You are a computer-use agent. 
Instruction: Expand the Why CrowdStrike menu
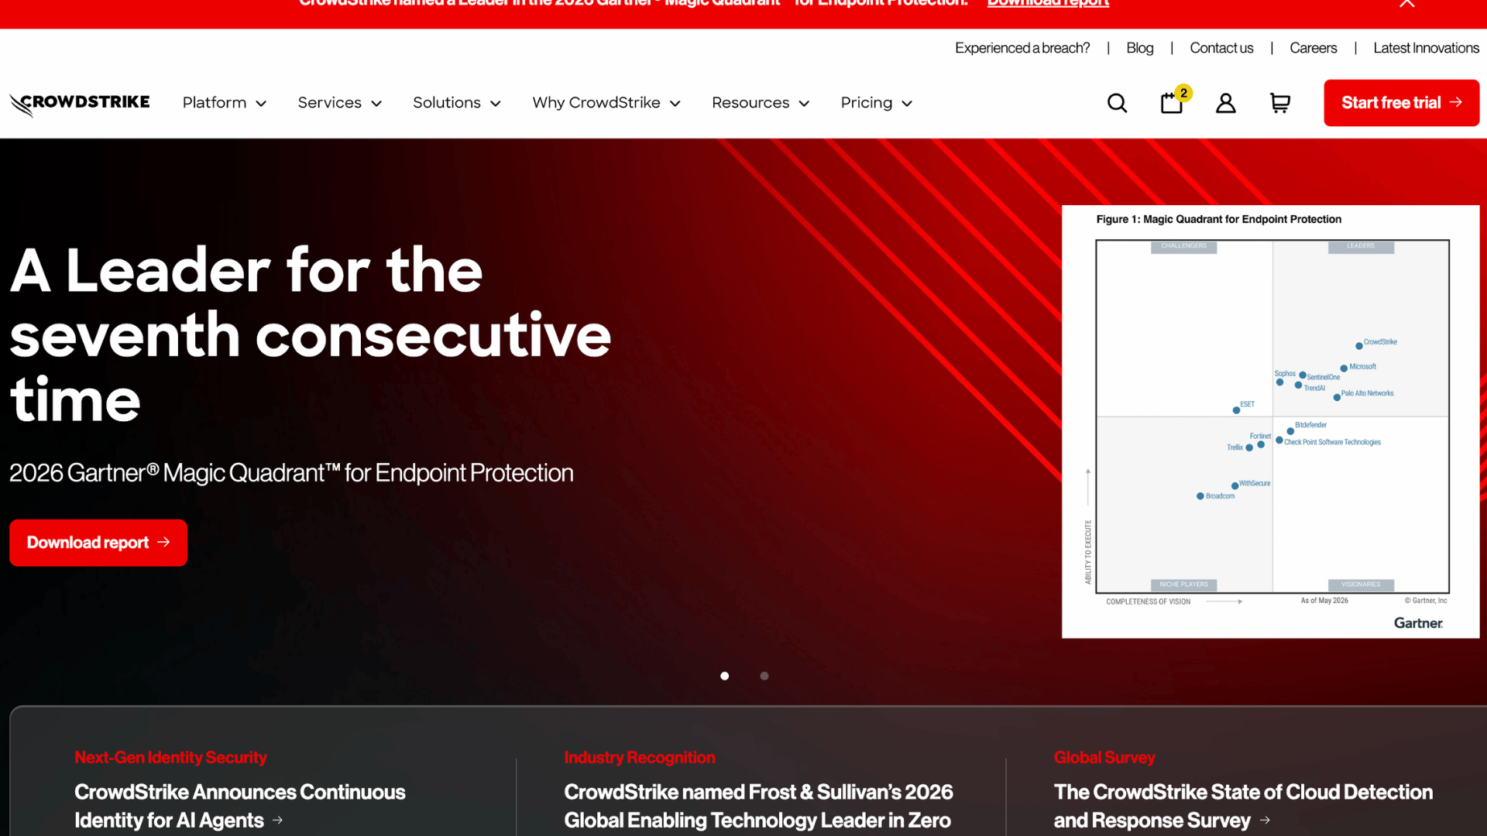606,103
